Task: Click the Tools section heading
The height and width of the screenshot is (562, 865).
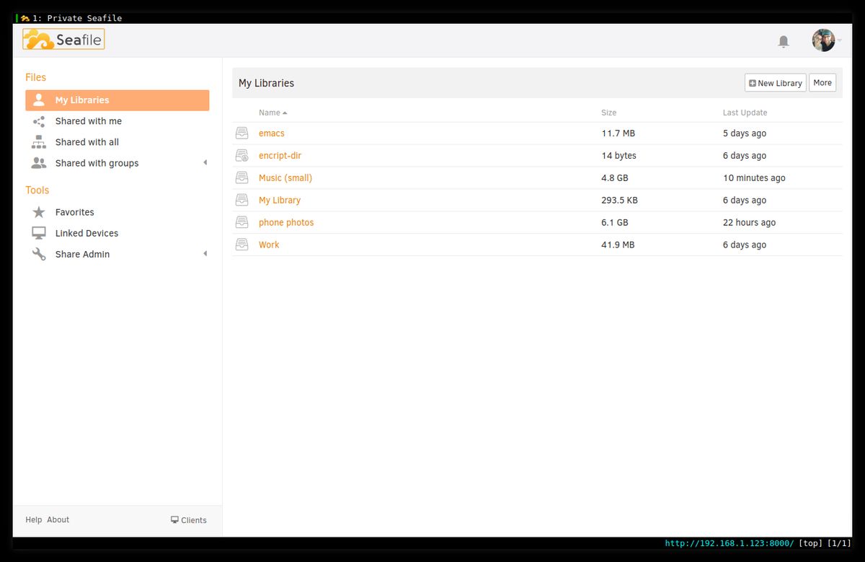Action: (37, 190)
